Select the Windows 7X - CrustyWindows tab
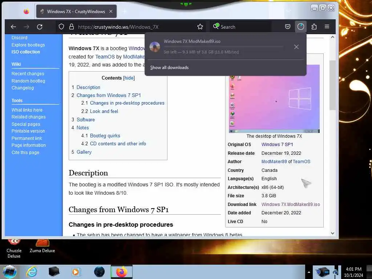The height and width of the screenshot is (279, 372). click(76, 11)
